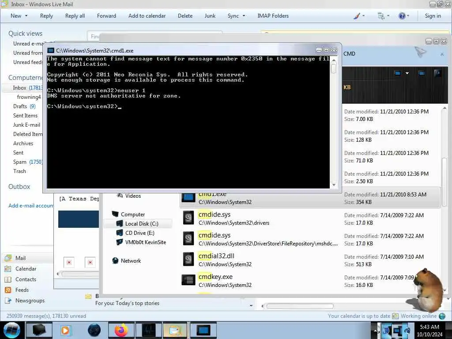
Task: Click the Add e-mail account link
Action: (x=30, y=206)
